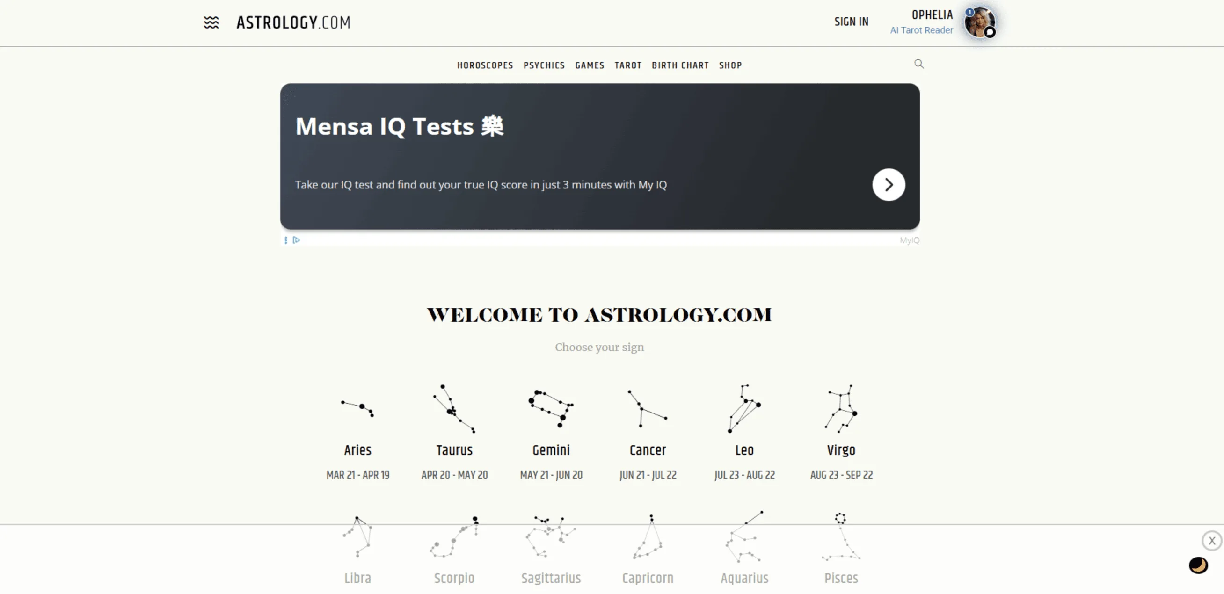Click the JUL 23 - AUG 22 date text

(744, 475)
